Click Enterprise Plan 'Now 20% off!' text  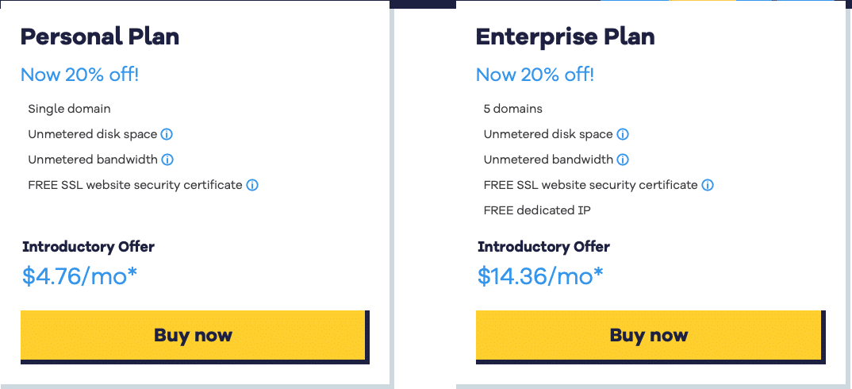[x=535, y=75]
